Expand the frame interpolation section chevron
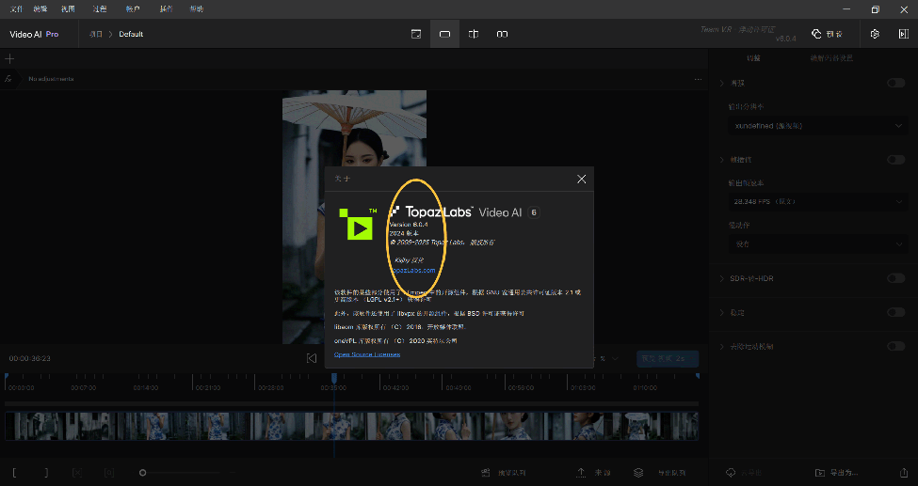Screen dimensions: 918x486 (x=722, y=160)
